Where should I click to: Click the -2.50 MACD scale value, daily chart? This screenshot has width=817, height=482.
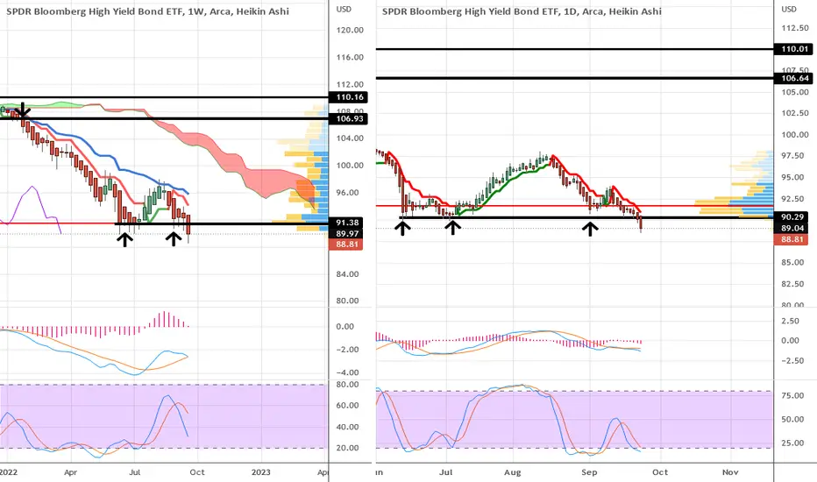click(x=793, y=360)
